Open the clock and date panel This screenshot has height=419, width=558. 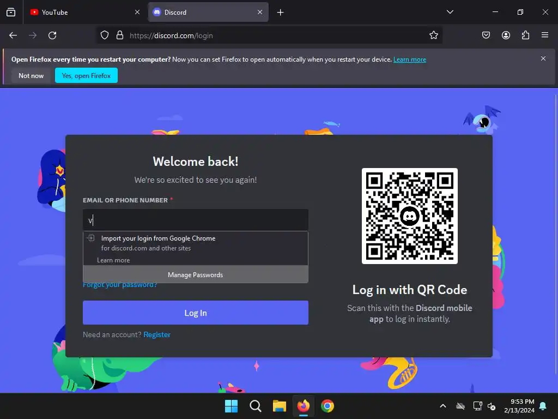(519, 406)
